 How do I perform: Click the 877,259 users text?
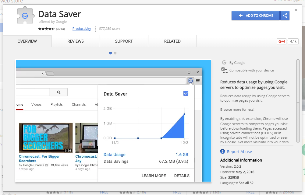[x=109, y=29]
